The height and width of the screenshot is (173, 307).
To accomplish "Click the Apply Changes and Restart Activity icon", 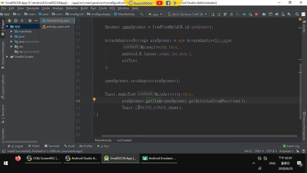I will tap(219, 14).
